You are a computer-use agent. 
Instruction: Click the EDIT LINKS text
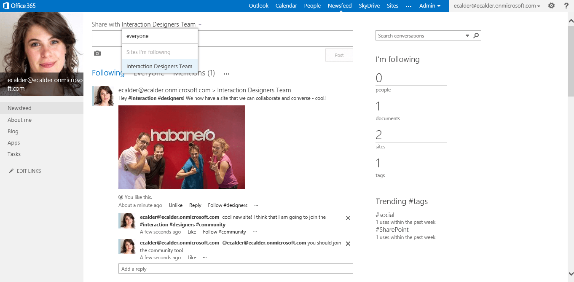29,171
